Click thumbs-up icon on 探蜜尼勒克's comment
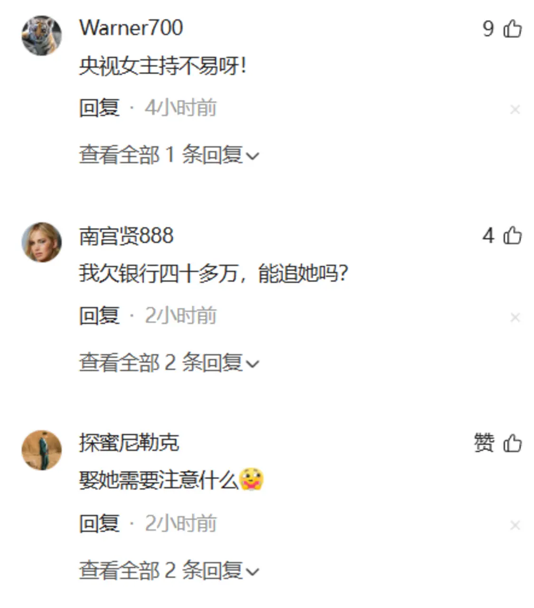Screen dimensions: 534x608 pos(512,443)
